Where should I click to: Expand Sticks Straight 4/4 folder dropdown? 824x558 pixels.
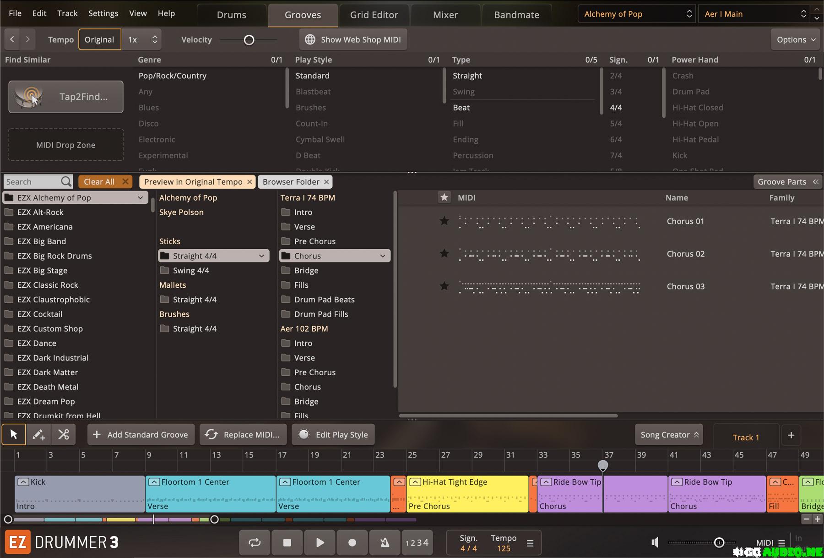pyautogui.click(x=261, y=256)
